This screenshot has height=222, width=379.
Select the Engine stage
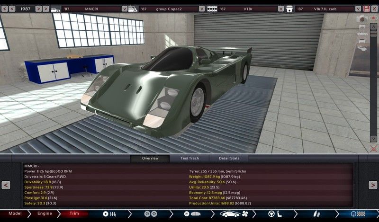(45, 213)
